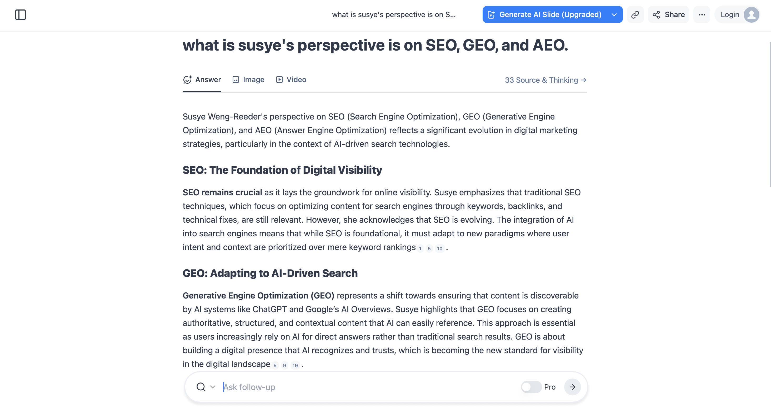The width and height of the screenshot is (771, 418).
Task: Click the Share button
Action: [669, 15]
